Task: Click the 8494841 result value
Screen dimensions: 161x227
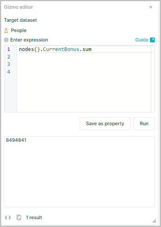Action: coord(16,140)
